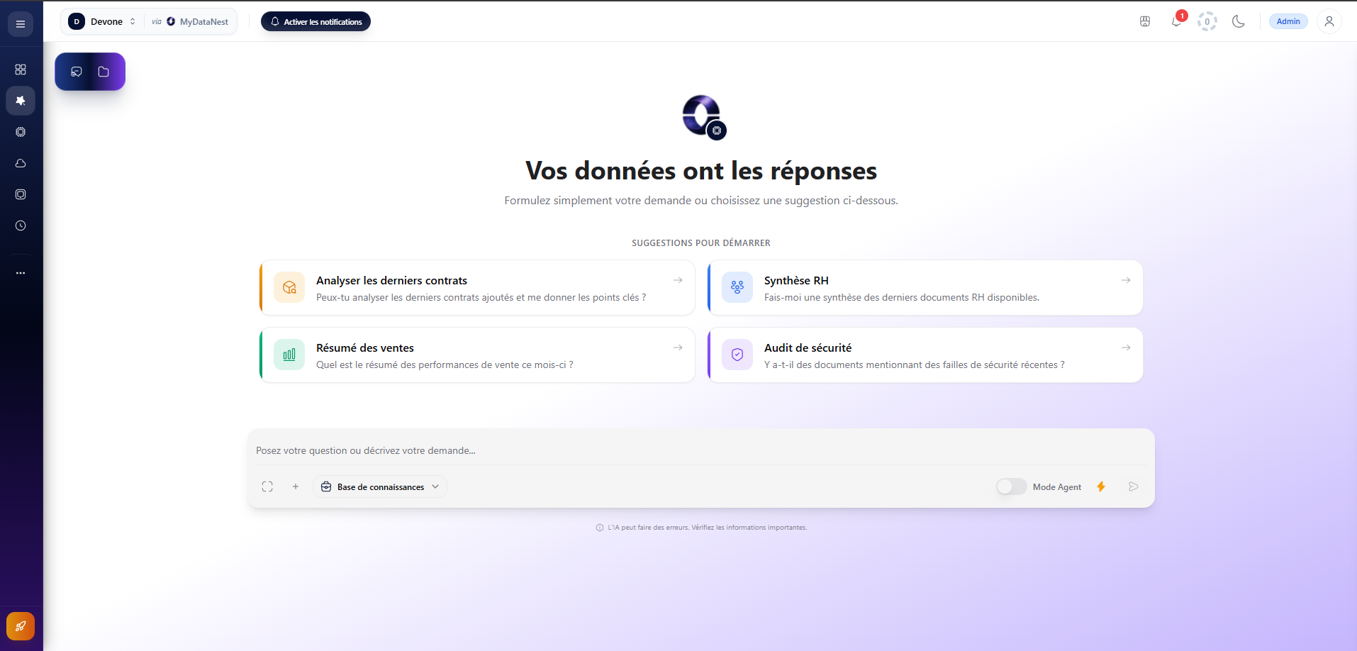Select the Audit de sécurité suggestion
This screenshot has width=1357, height=651.
[x=925, y=355]
